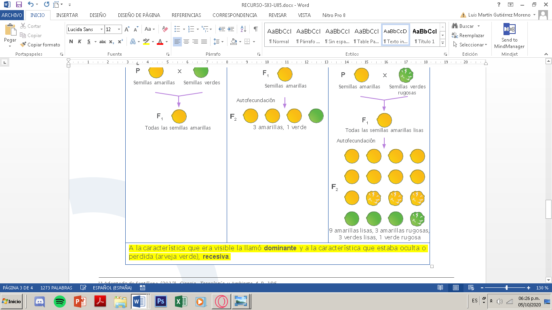Click the bullets list icon
The height and width of the screenshot is (310, 552).
coord(177,29)
